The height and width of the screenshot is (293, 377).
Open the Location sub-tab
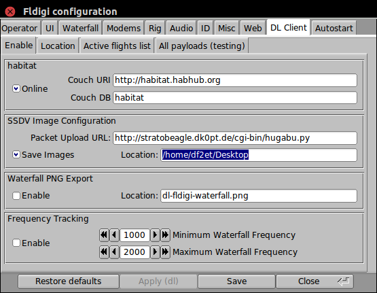click(58, 46)
